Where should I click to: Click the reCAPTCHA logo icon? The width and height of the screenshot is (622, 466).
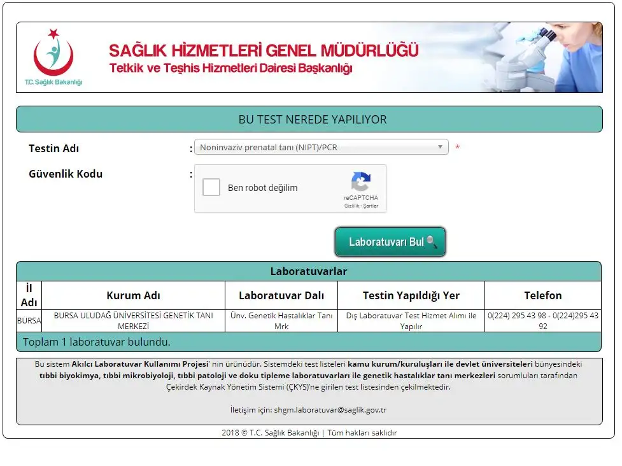pos(360,181)
